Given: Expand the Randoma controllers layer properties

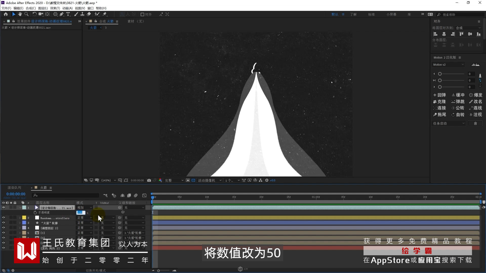Looking at the screenshot, I should coord(20,218).
